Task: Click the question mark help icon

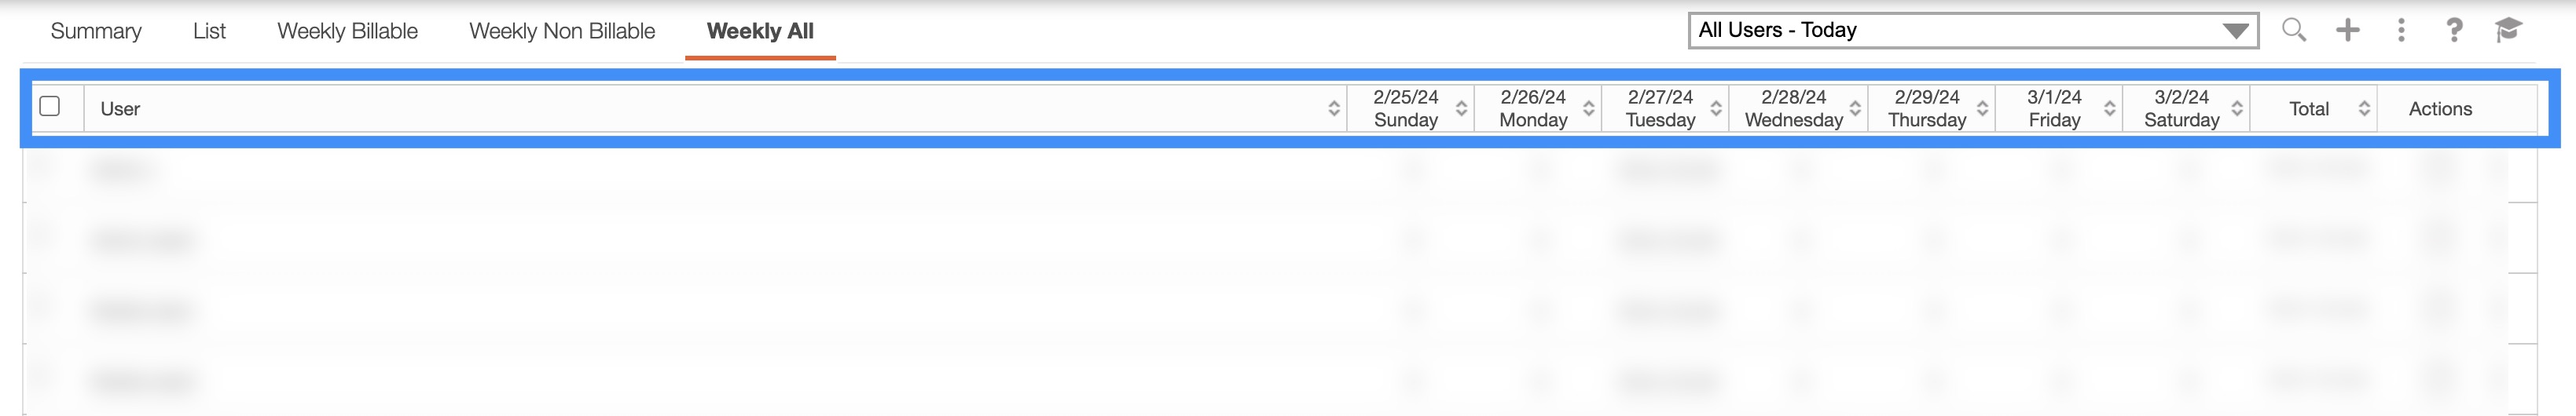Action: pos(2454,30)
